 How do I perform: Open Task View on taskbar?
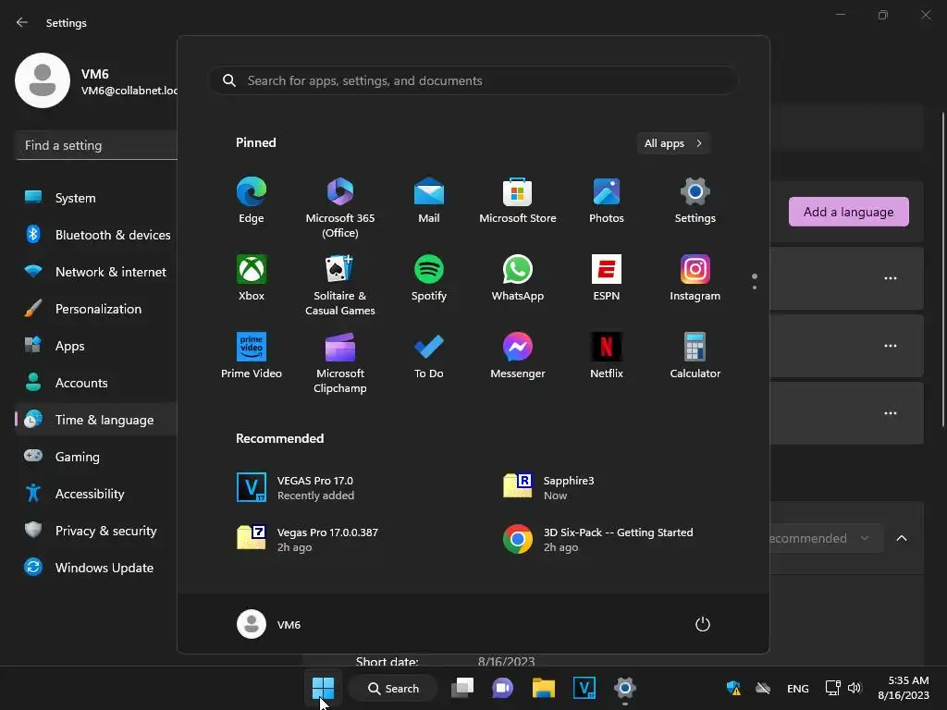point(462,688)
